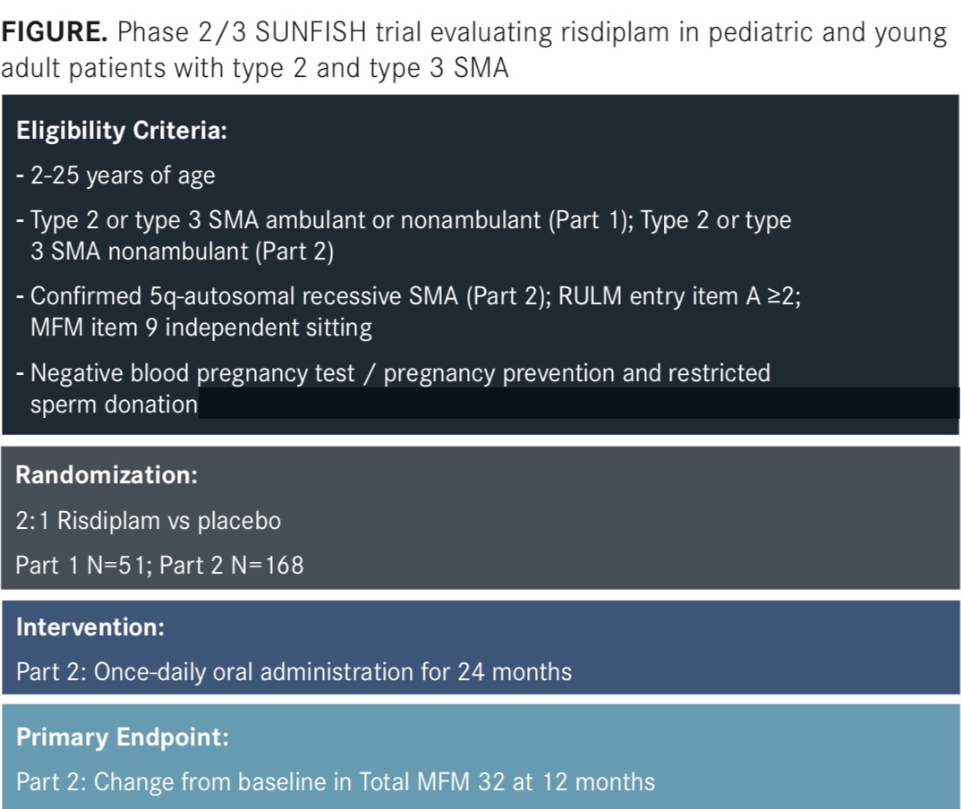Click the Once-daily oral administration line
961x809 pixels.
[294, 672]
